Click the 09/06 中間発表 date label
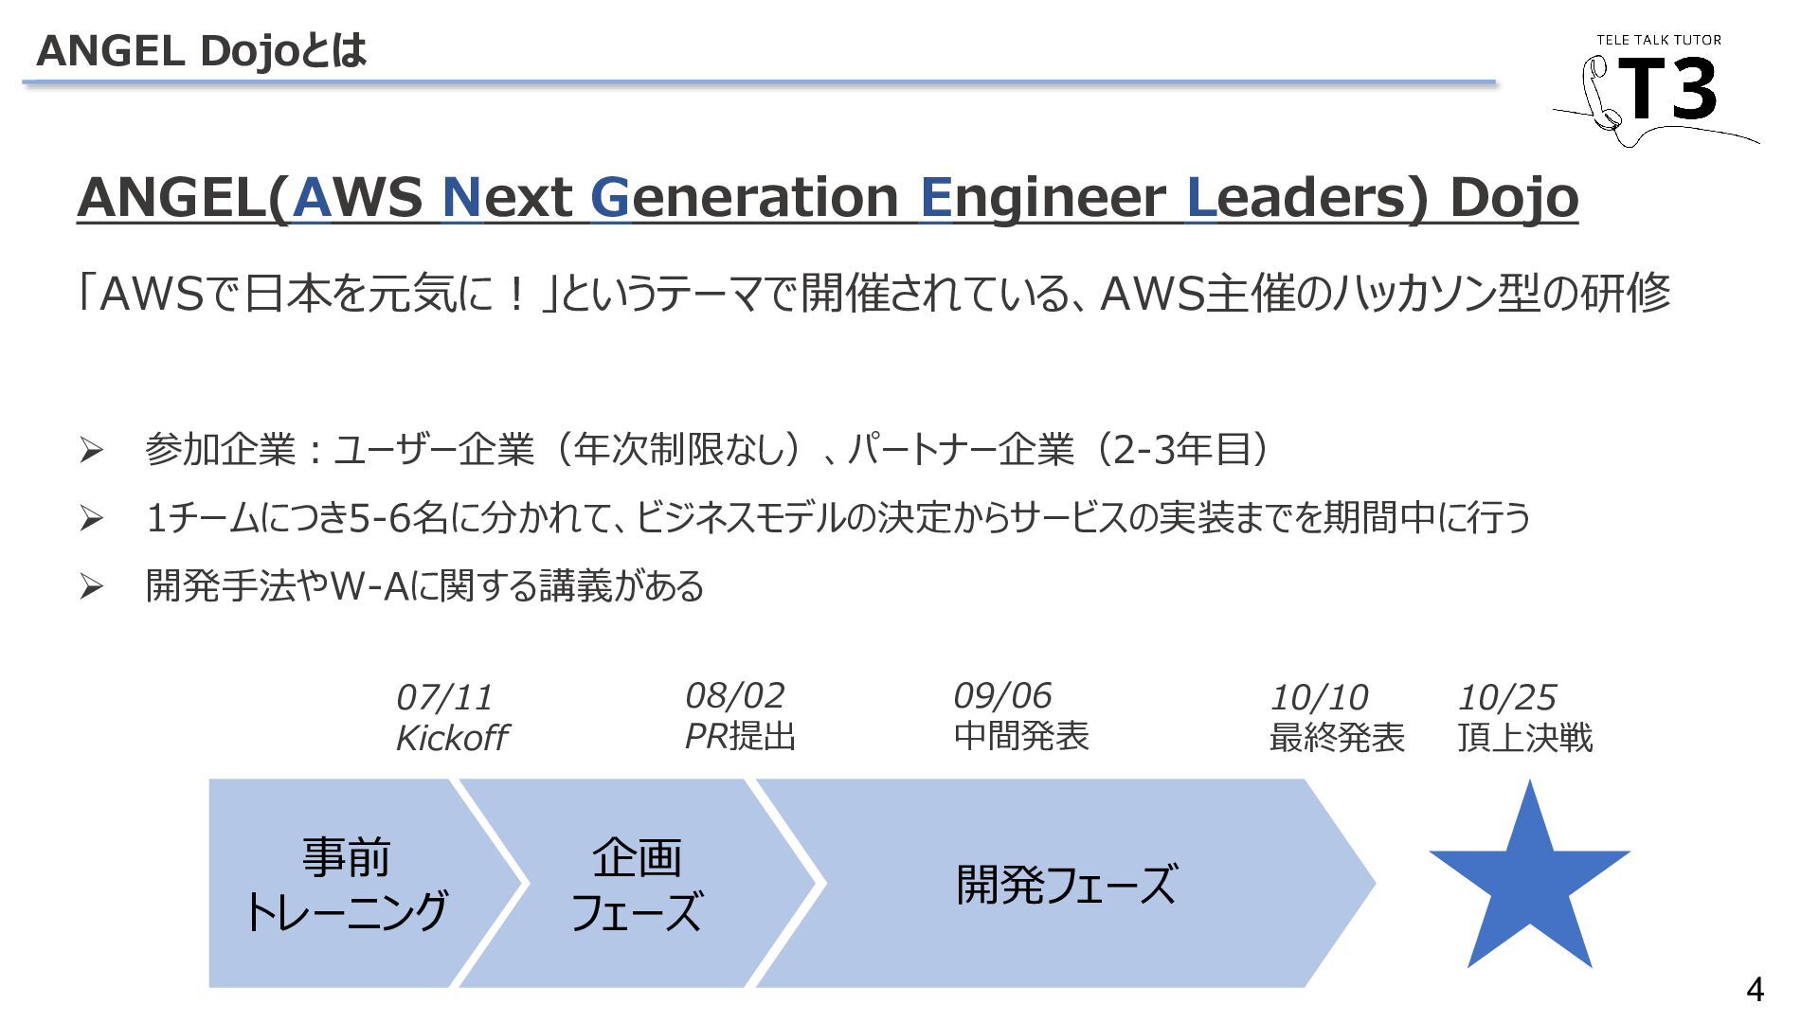Screen dimensions: 1819x1023 click(x=1021, y=716)
